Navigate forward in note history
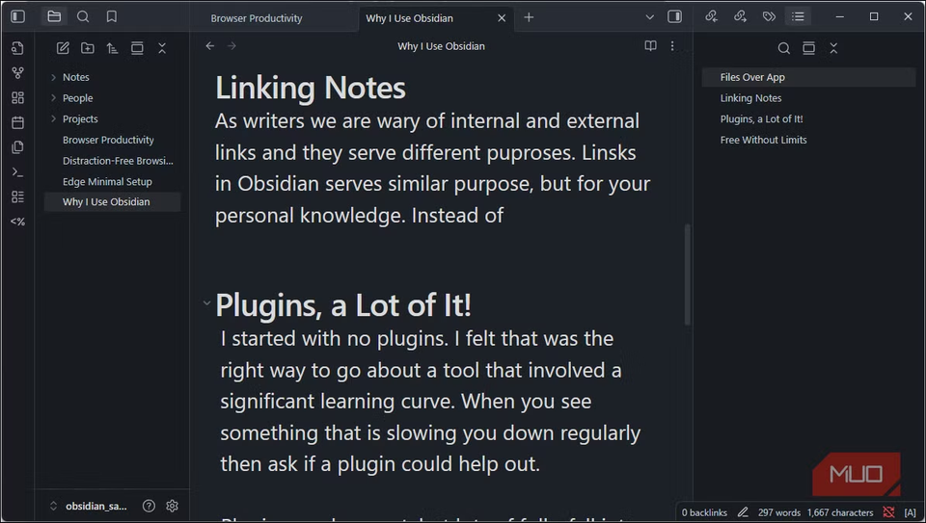Screen dimensions: 926x523 point(231,46)
